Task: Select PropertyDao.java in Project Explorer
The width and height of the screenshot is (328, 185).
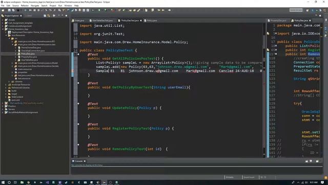Action: pyautogui.click(x=29, y=57)
